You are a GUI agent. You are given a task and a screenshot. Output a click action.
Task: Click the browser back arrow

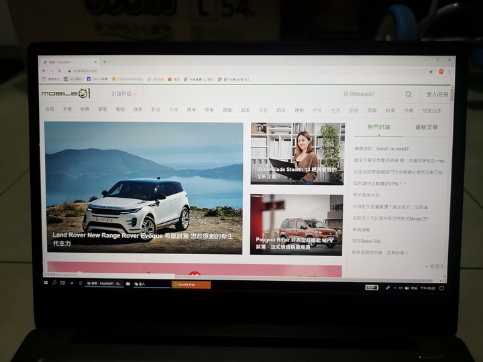tap(44, 71)
